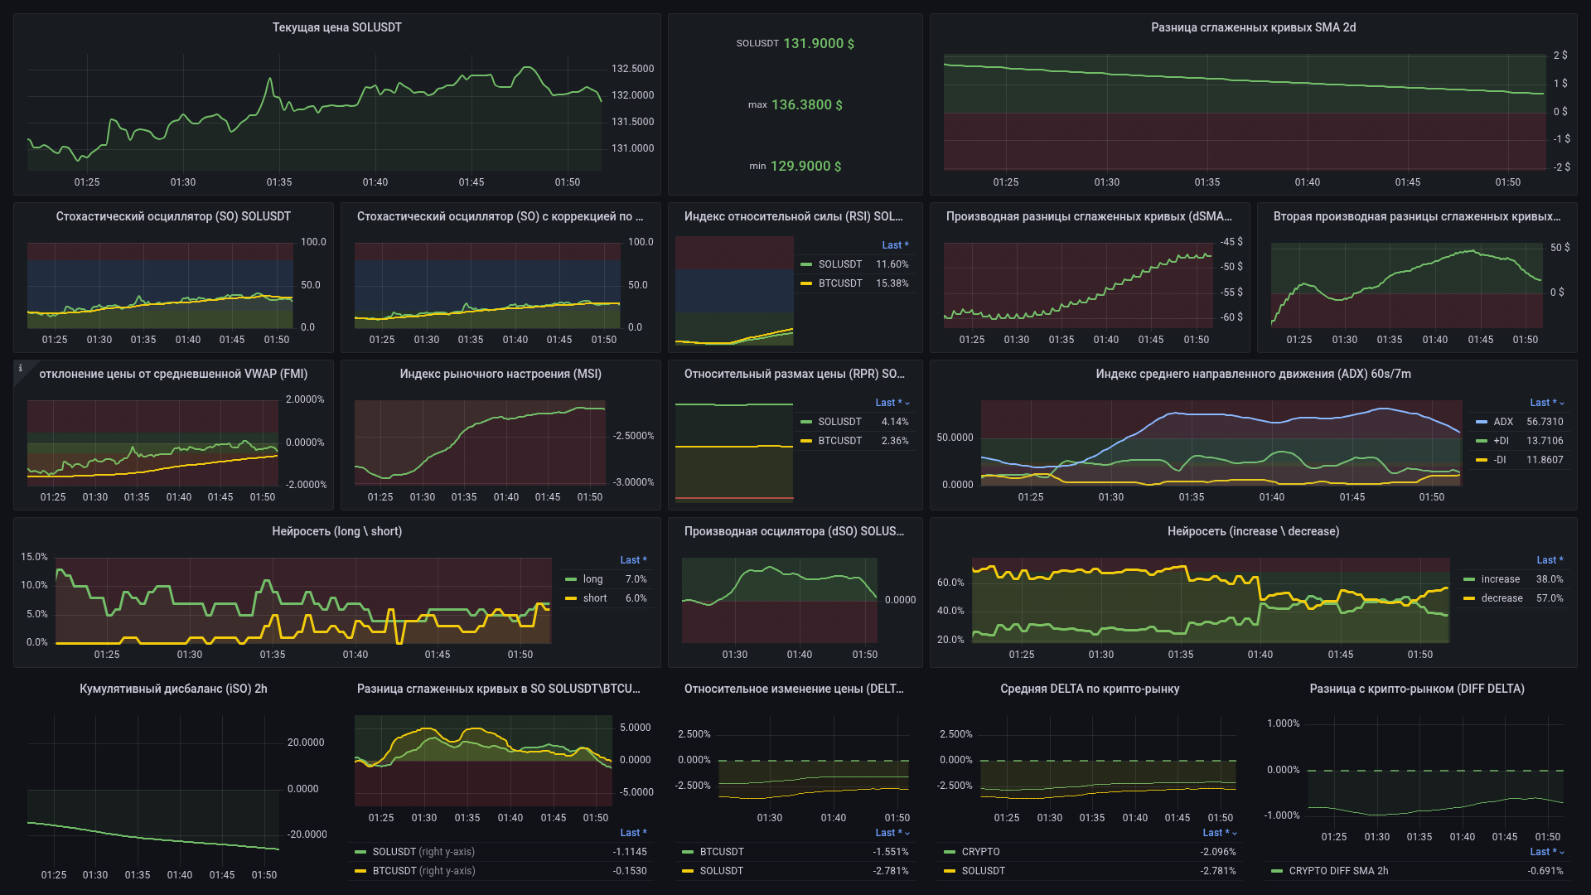
Task: Open the Last * sort chevron in ADX panel
Action: pyautogui.click(x=1561, y=403)
